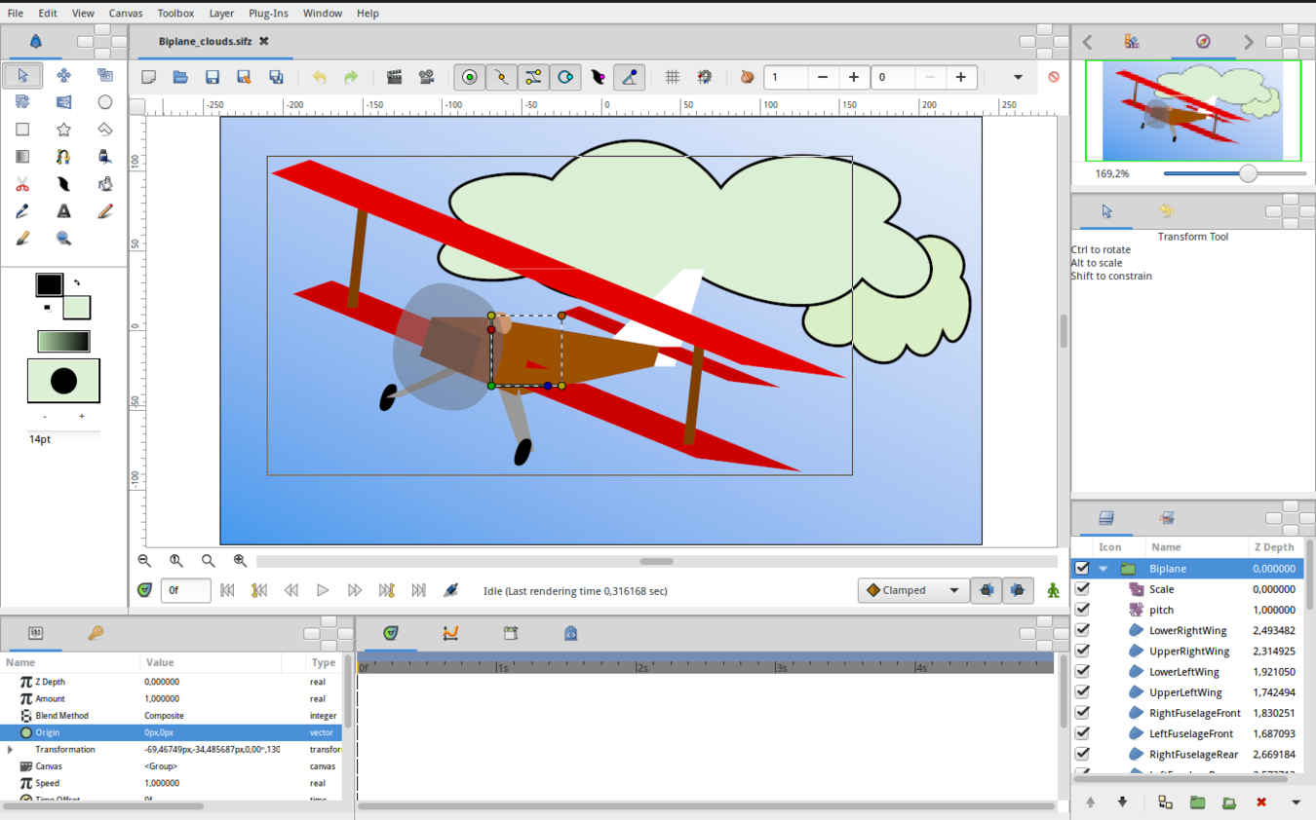Collapse the Biplane group layer
This screenshot has height=820, width=1316.
[1103, 569]
